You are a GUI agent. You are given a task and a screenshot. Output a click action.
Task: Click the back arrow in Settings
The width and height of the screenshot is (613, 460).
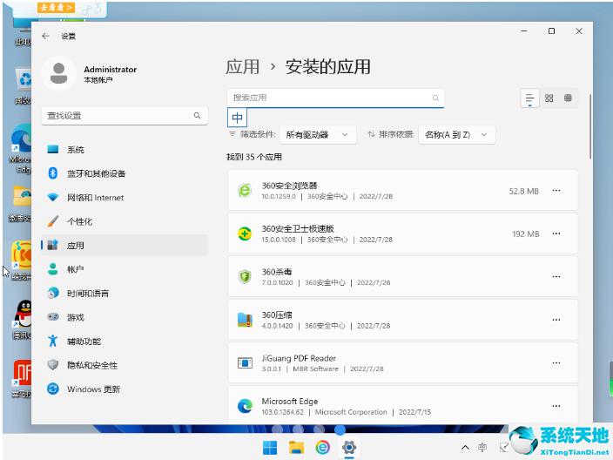click(x=46, y=36)
